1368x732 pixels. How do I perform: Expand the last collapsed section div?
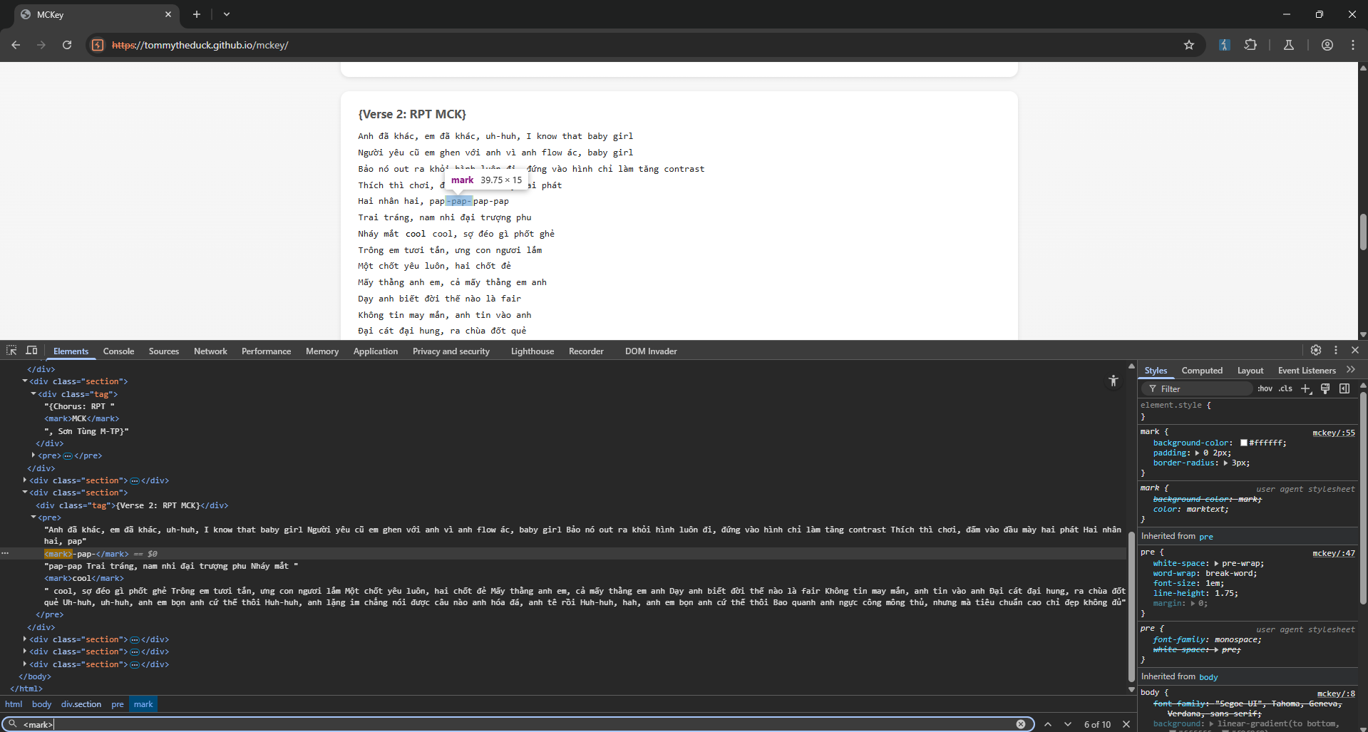pos(25,664)
